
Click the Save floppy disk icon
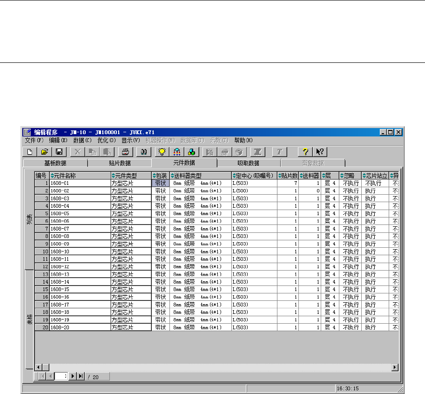59,152
